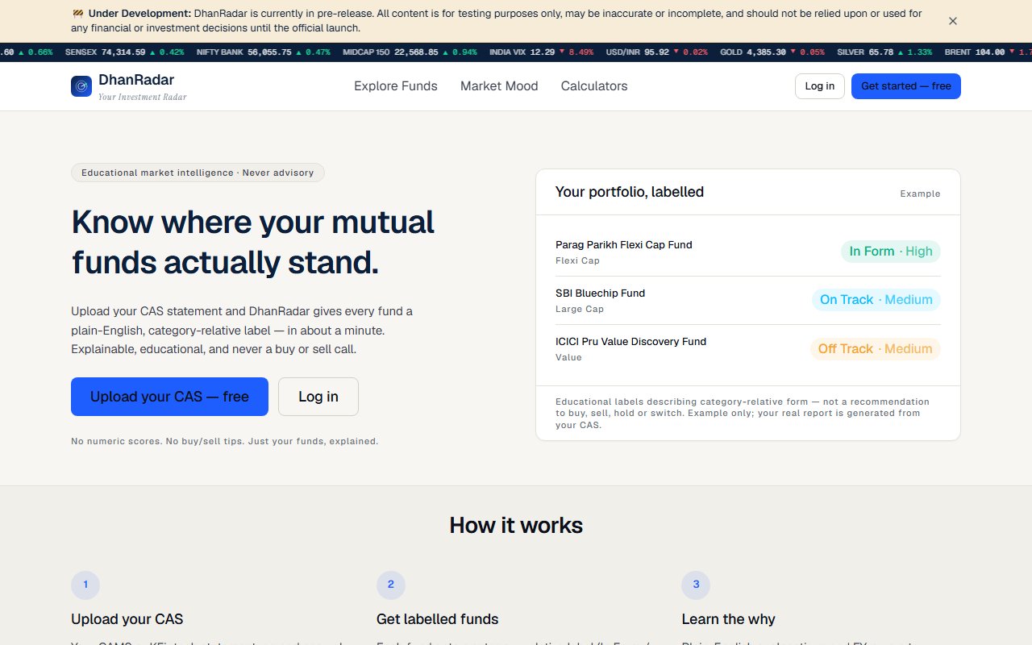1032x645 pixels.
Task: Click the Example tag in portfolio card
Action: [x=920, y=193]
